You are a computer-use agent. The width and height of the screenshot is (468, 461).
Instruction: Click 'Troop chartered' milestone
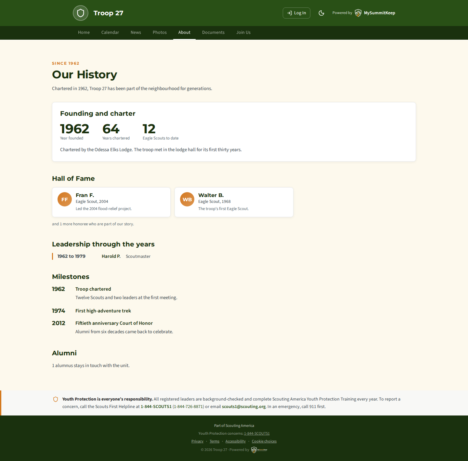click(x=93, y=289)
